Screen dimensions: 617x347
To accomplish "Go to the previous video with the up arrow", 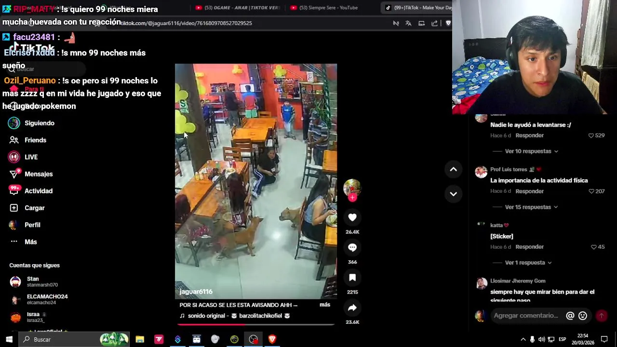I will (453, 169).
